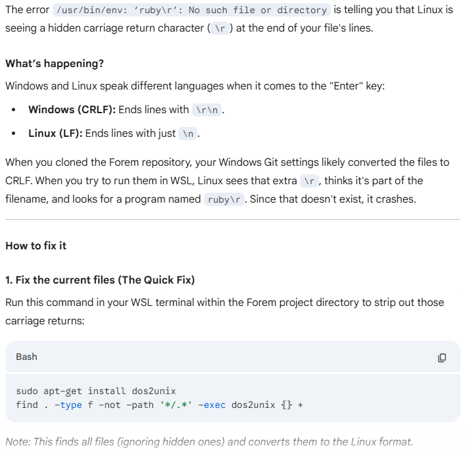Select '1. Fix the current files' heading
Screen dimensions: 467x454
[100, 280]
